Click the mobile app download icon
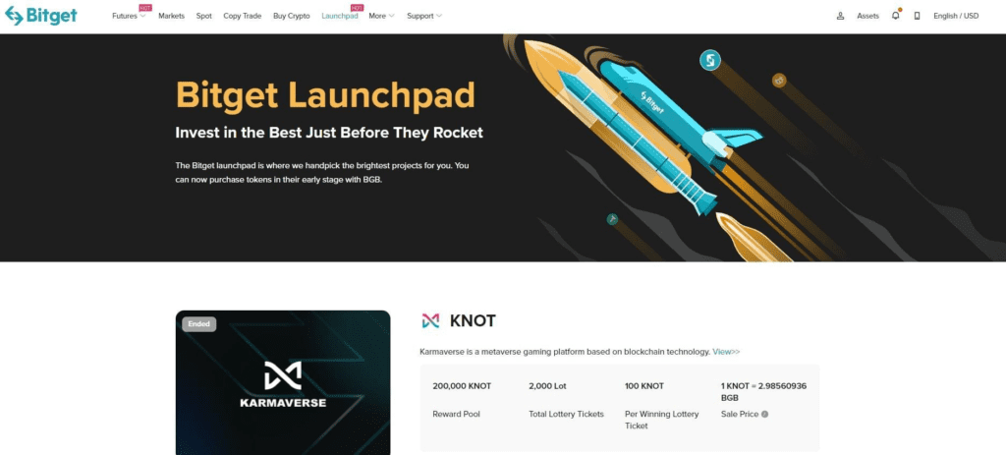Viewport: 1006px width, 455px height. [917, 16]
